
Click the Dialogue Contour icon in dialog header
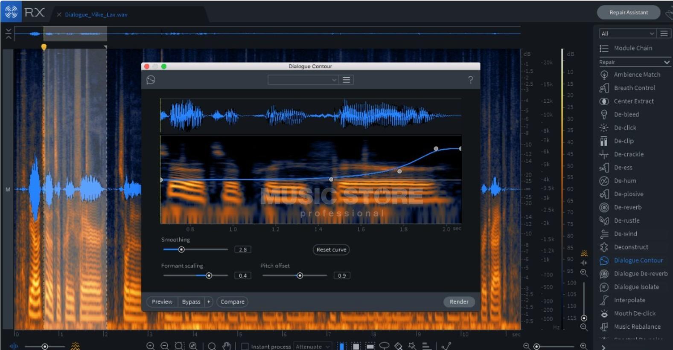(x=151, y=80)
